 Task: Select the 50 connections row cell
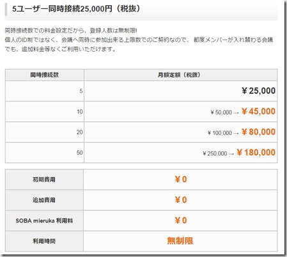click(45, 152)
